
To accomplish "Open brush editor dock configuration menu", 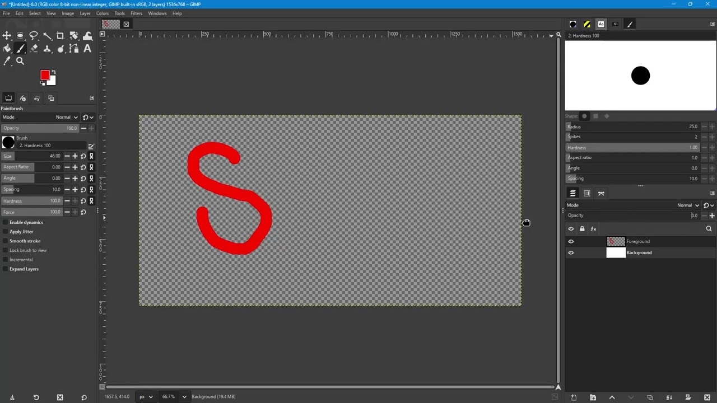I will click(713, 24).
